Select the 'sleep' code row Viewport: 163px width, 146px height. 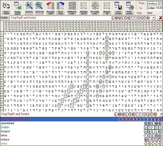81,144
